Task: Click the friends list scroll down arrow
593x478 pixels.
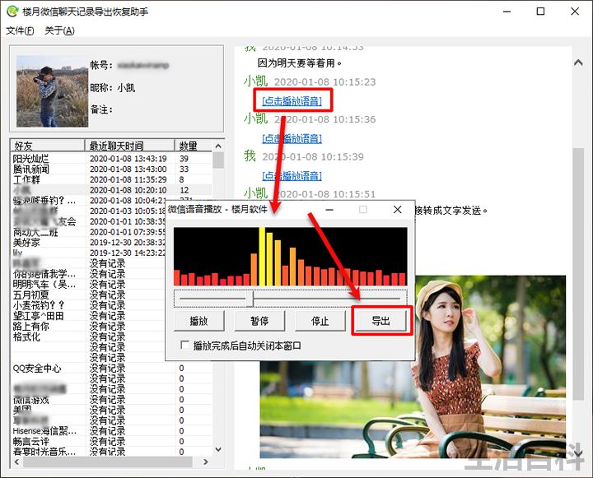Action: pos(218,449)
